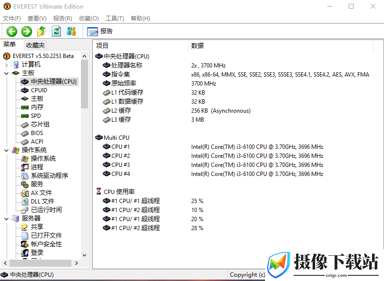Click the 10 % CPU usage value

197,210
